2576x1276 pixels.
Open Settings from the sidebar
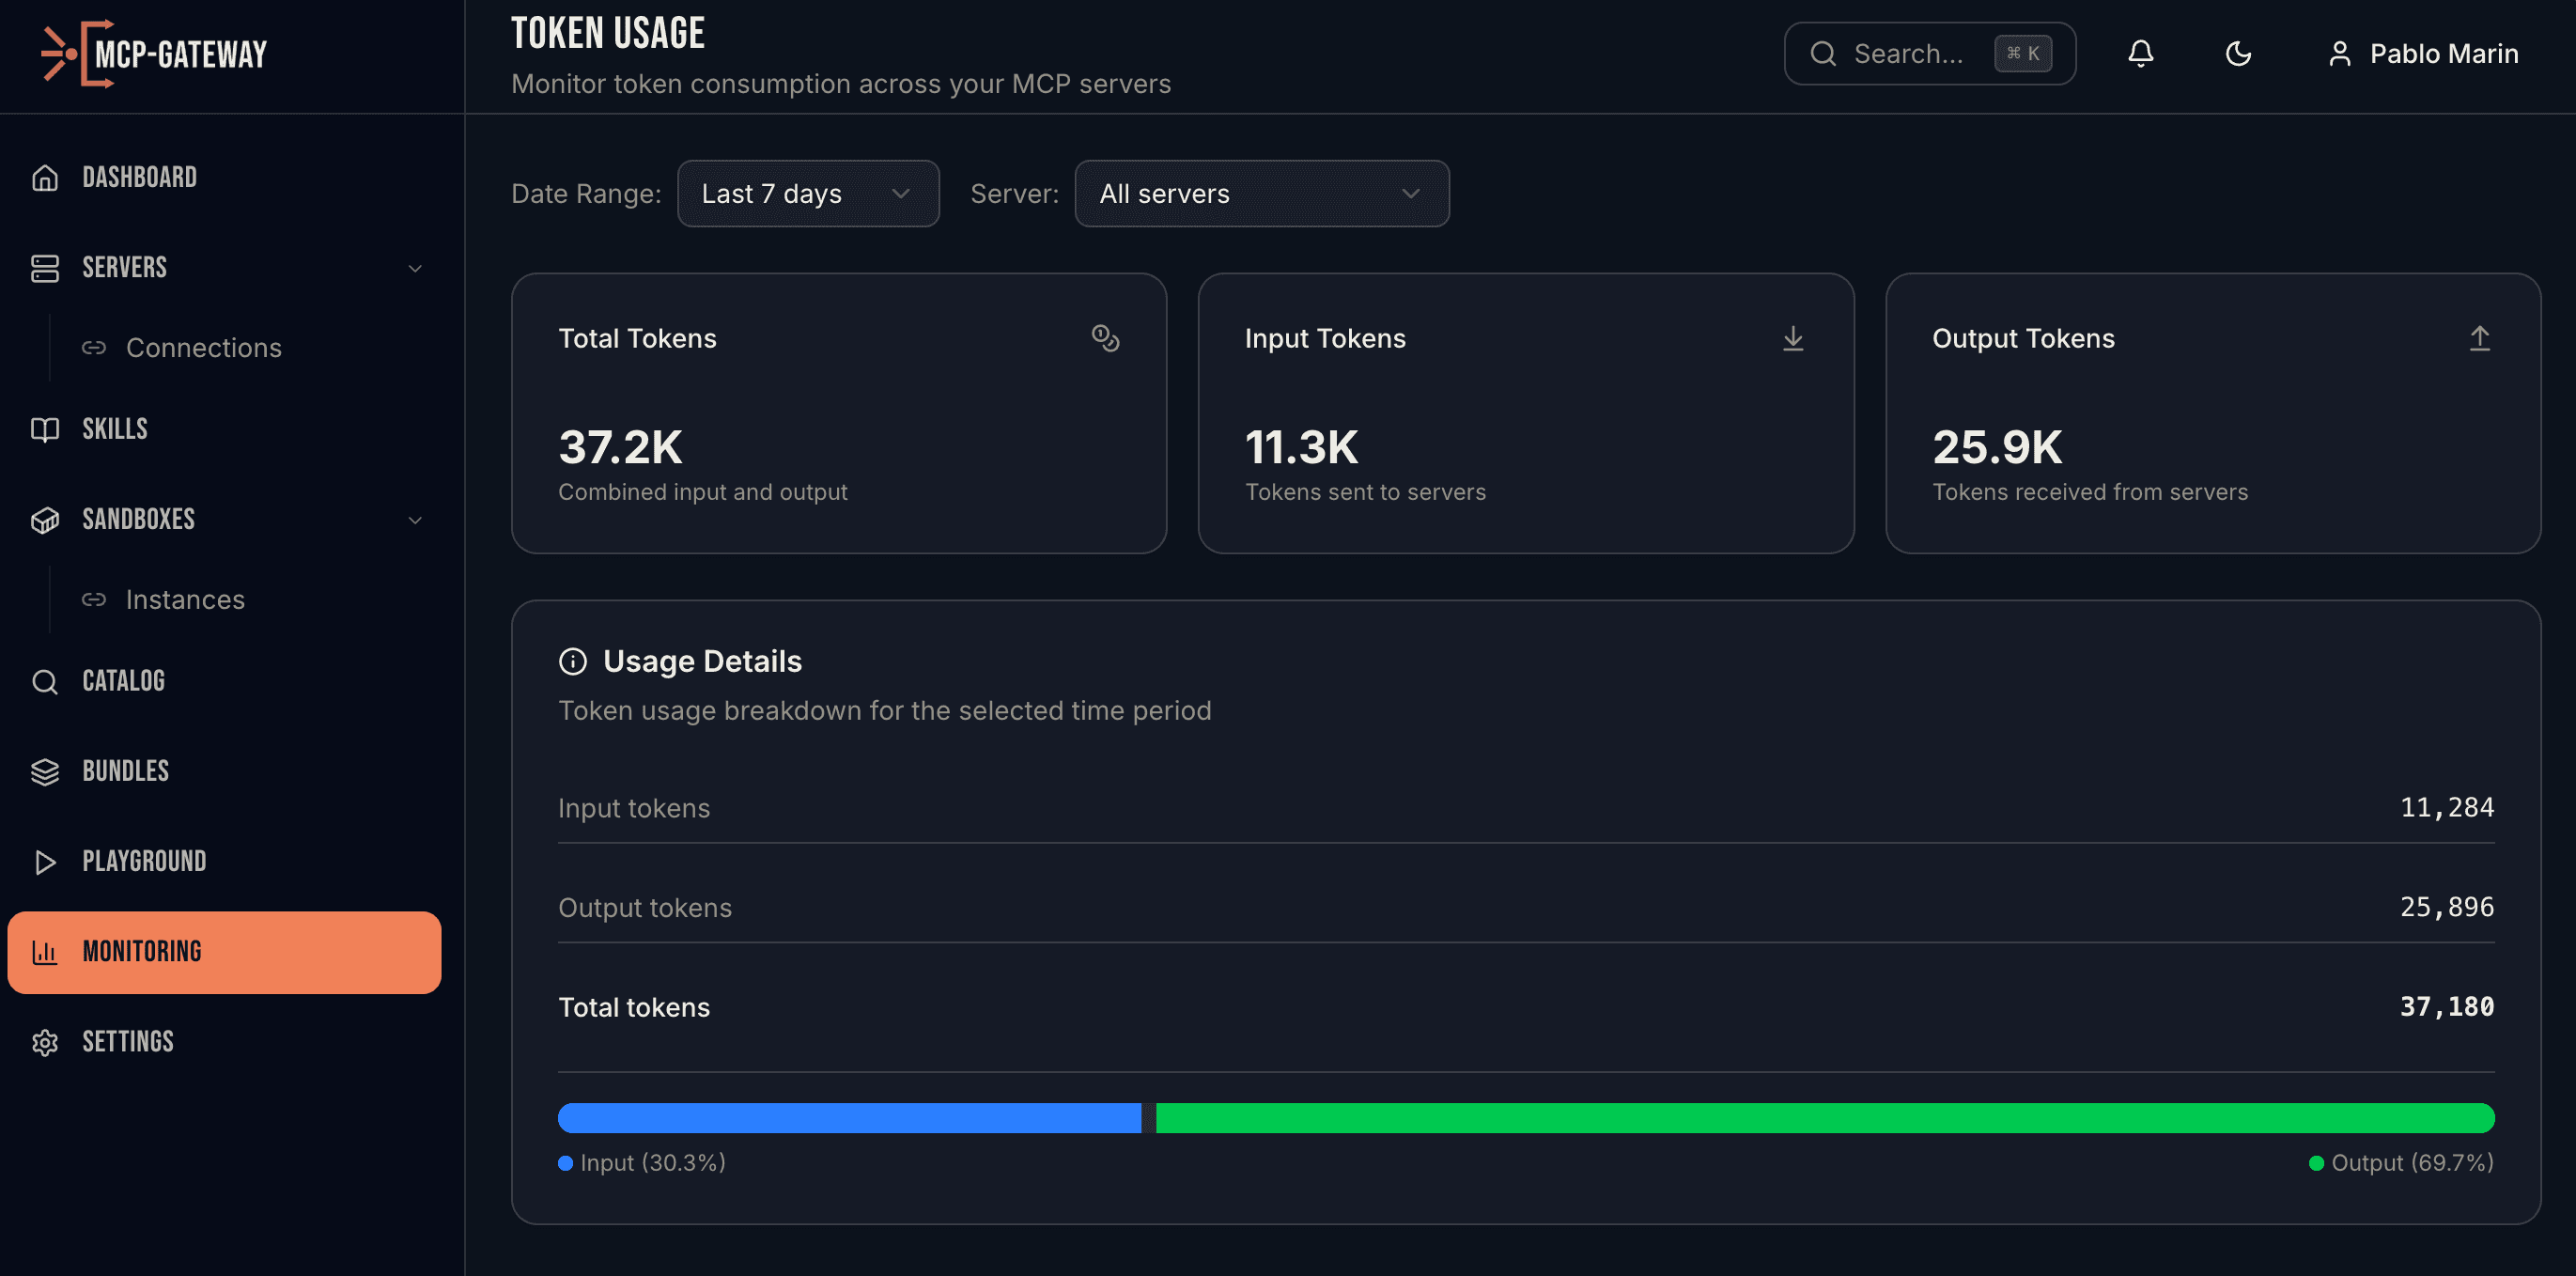127,1041
